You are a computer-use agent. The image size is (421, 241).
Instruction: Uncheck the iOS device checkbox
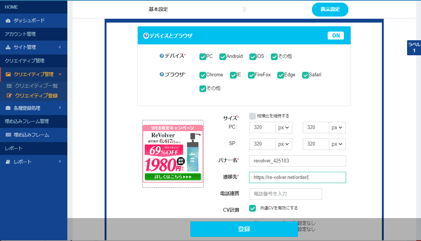[253, 57]
